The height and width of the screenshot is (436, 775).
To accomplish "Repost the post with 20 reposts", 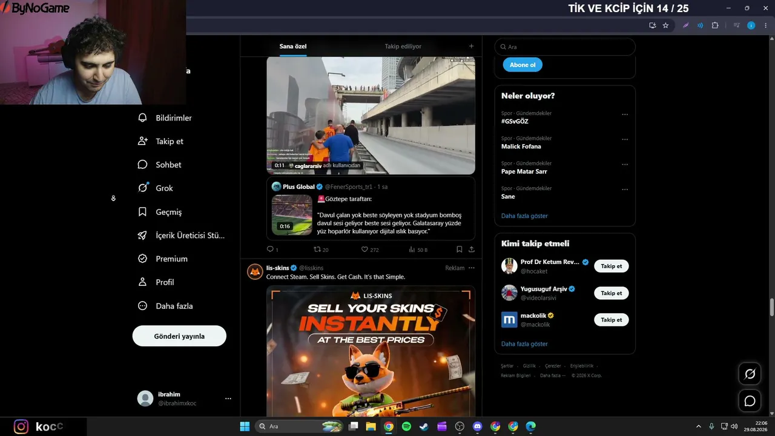I will tap(321, 249).
